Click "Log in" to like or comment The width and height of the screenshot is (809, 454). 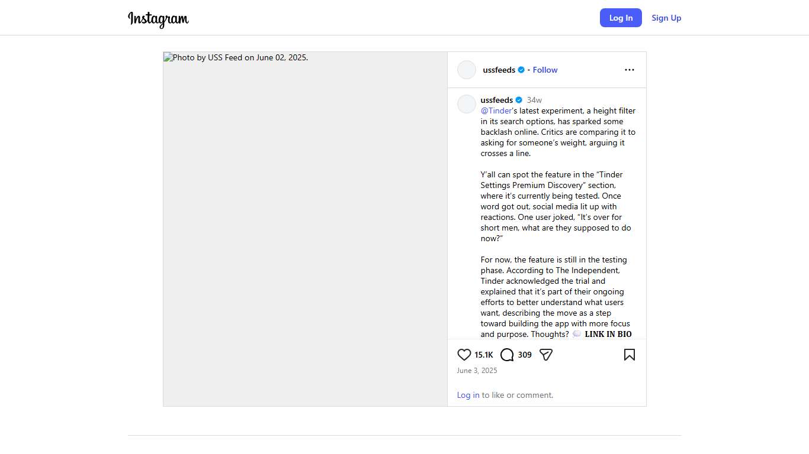[468, 395]
